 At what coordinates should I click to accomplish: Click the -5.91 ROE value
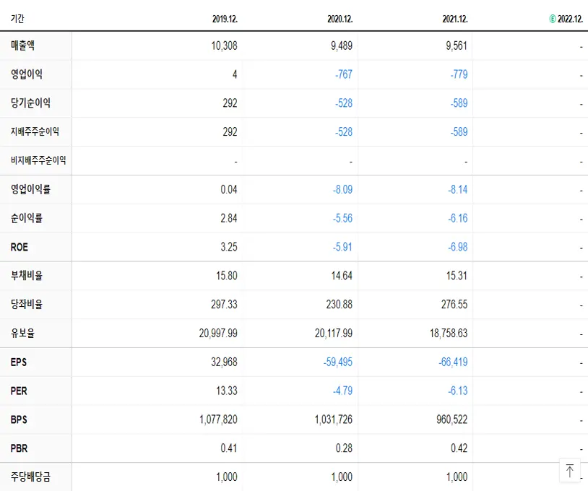(342, 247)
